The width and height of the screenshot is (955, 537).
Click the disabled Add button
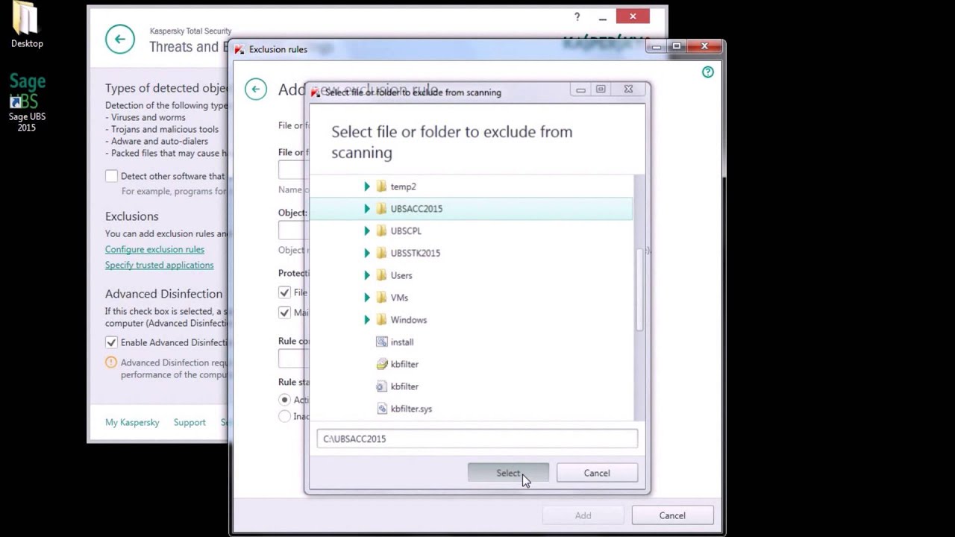pyautogui.click(x=583, y=515)
